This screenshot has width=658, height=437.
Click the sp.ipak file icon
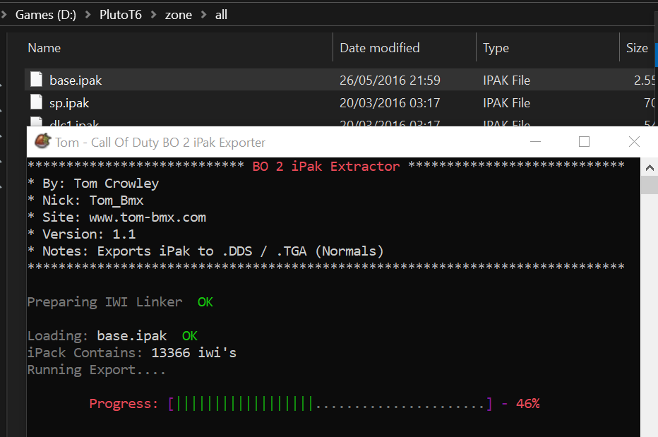pos(37,102)
